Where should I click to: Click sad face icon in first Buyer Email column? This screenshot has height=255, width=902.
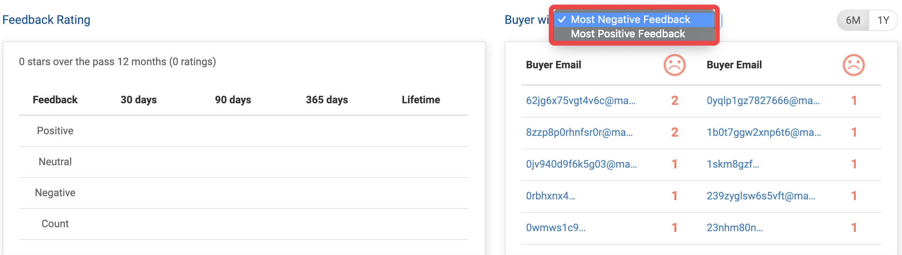(674, 65)
